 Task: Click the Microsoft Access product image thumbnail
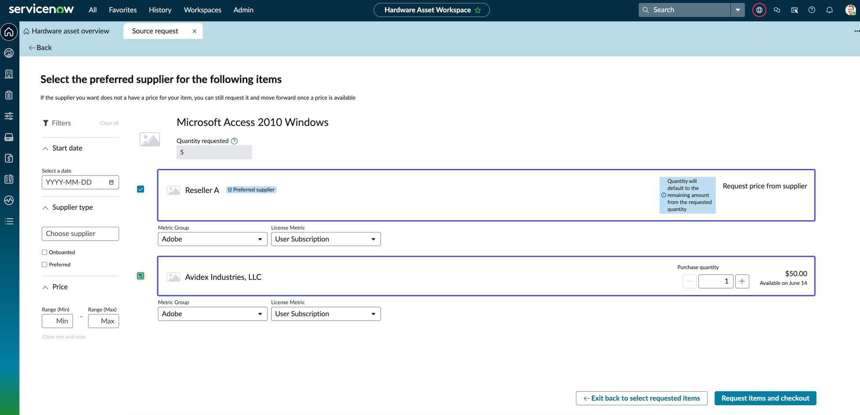click(150, 140)
